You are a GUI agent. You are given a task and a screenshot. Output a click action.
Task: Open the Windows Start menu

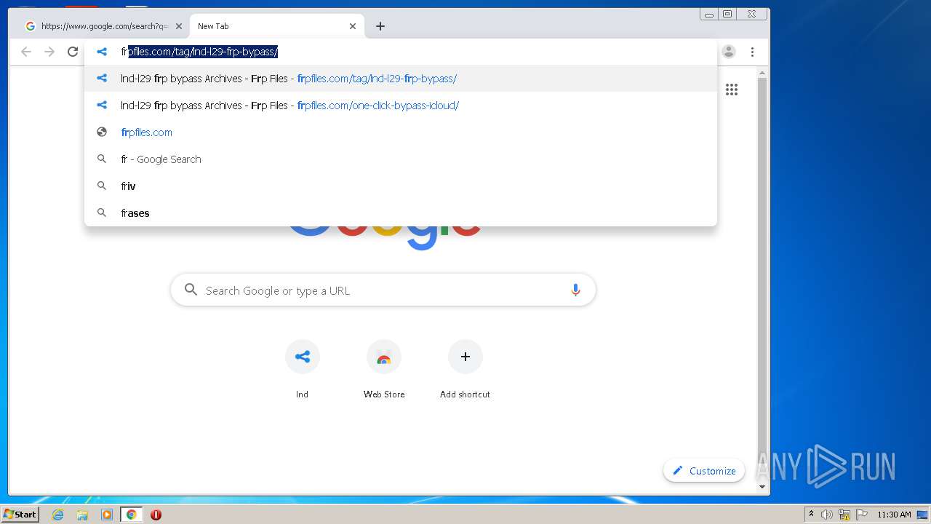pyautogui.click(x=20, y=514)
